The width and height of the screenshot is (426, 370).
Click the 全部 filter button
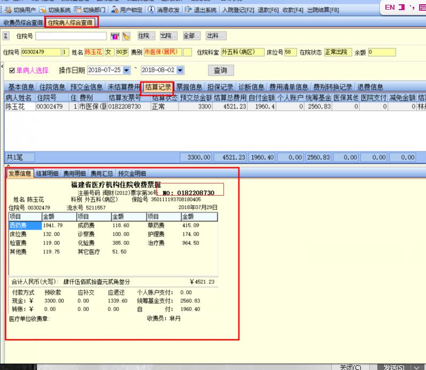point(191,36)
